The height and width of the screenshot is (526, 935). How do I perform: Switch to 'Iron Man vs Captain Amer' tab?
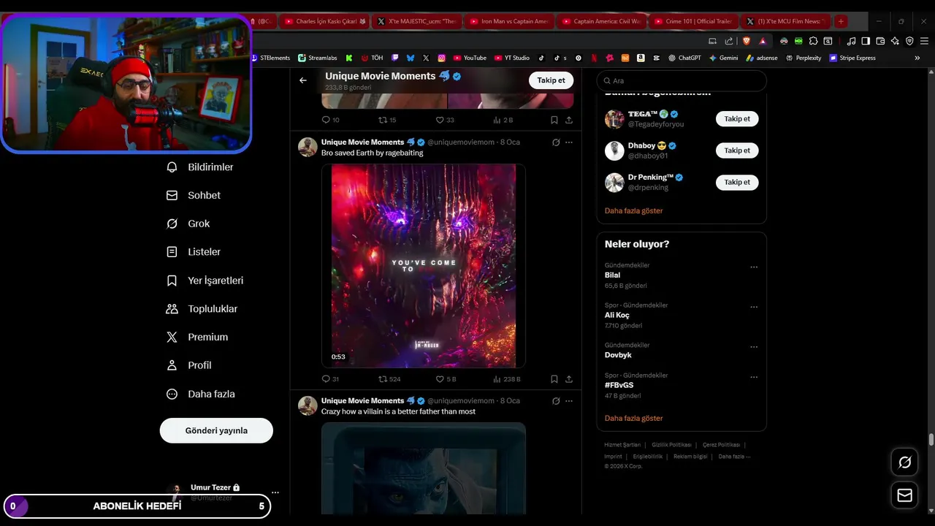coord(508,21)
